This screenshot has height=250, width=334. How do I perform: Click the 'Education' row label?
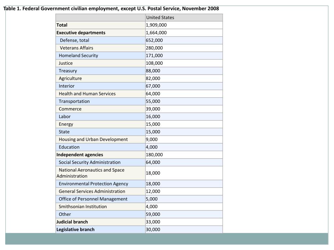pos(69,147)
